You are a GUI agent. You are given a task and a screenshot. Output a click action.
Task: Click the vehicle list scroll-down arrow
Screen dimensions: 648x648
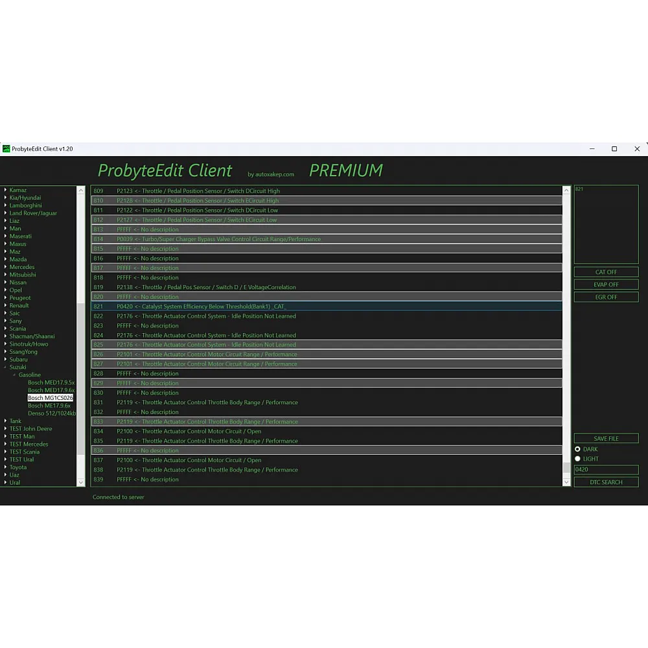coord(81,482)
